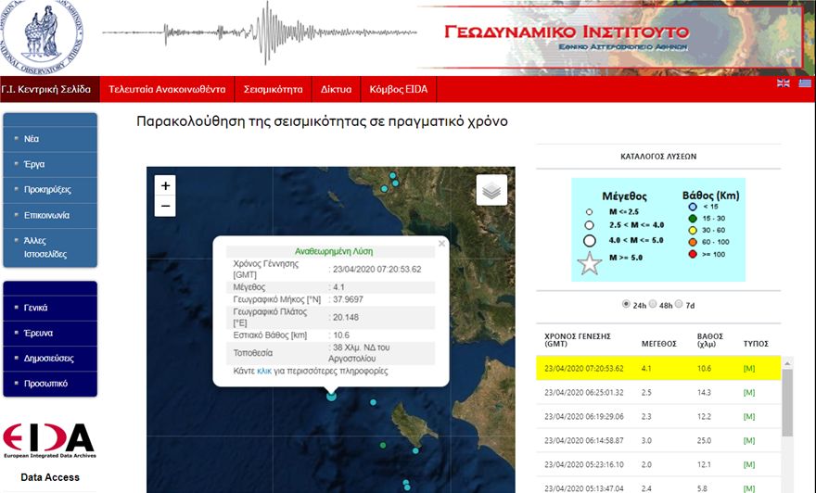Click the ΜΕΓΕΘΟΣ column header
The width and height of the screenshot is (816, 493).
click(x=659, y=344)
